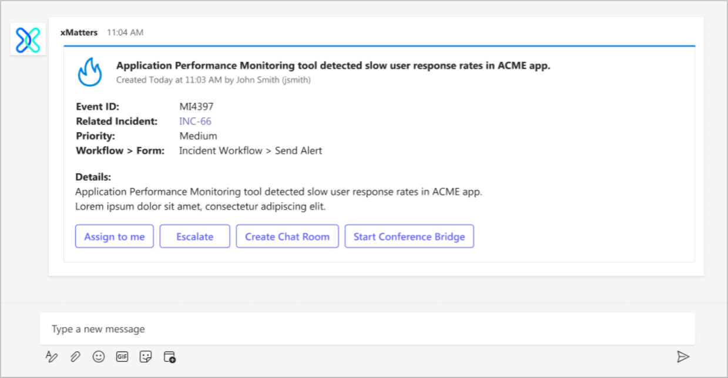Click the schedule meeting calendar icon
Viewport: 728px width, 378px height.
pyautogui.click(x=169, y=357)
